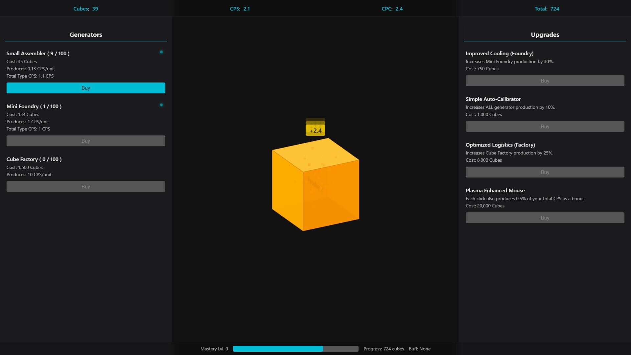
Task: Buy the Plasma Enhanced Mouse upgrade
Action: [545, 218]
